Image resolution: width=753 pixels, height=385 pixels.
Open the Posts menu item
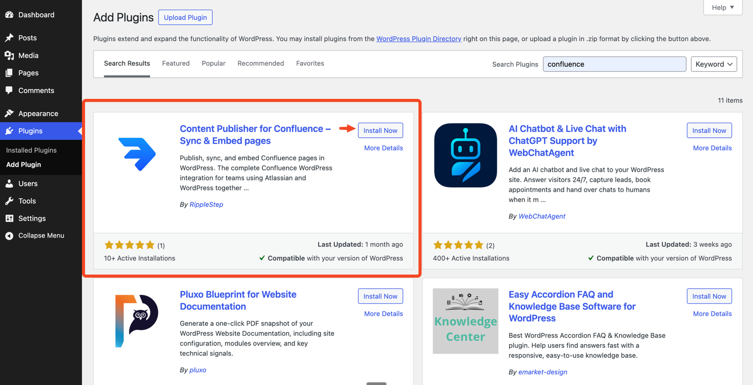point(41,38)
